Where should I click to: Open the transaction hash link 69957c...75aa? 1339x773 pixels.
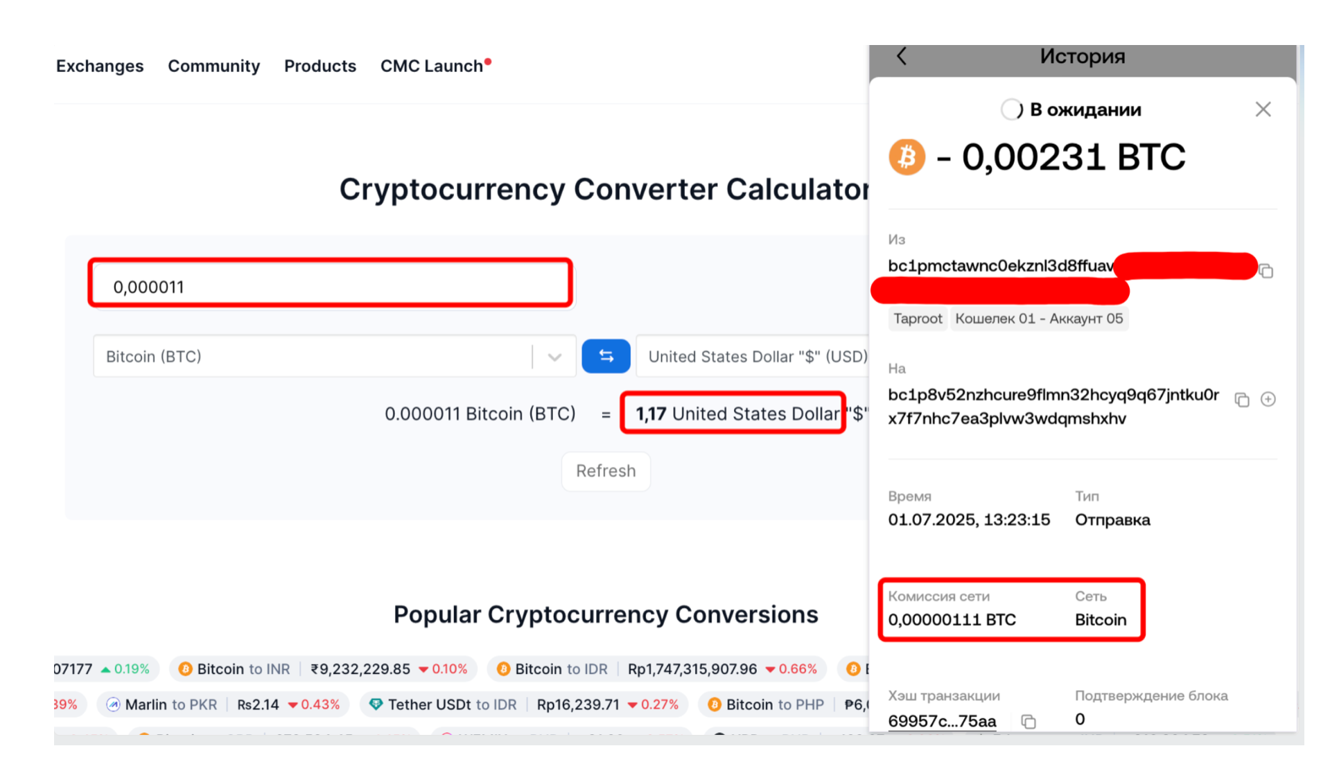tap(942, 721)
